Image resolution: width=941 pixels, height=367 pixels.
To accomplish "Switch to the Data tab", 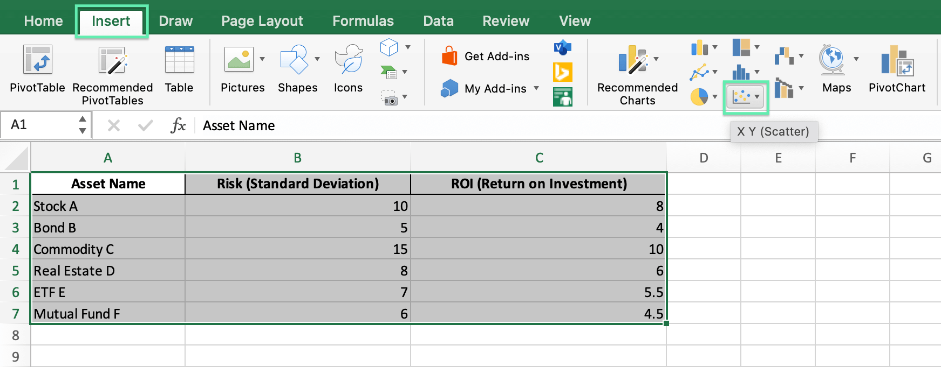I will click(x=438, y=21).
